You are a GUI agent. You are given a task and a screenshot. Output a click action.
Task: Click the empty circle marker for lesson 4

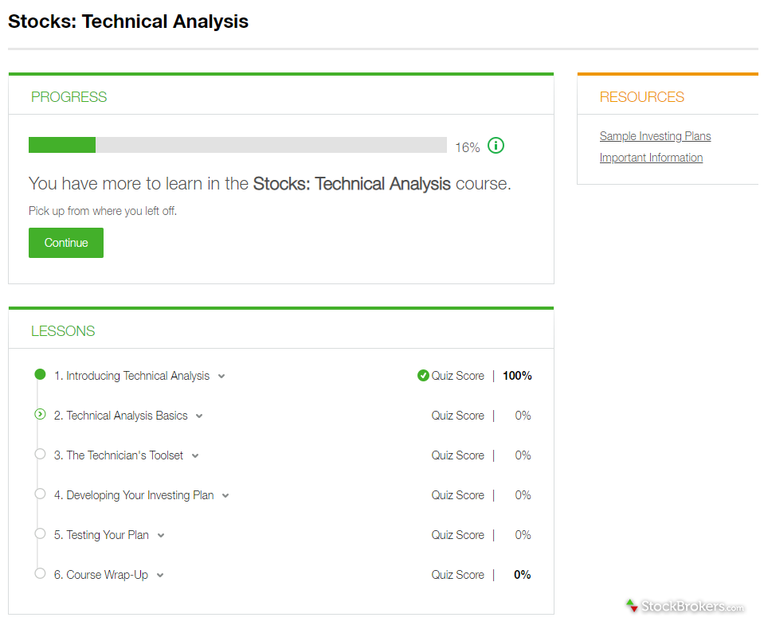tap(41, 494)
